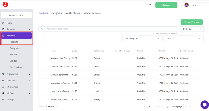209x111 pixels.
Task: Click the Name column header
Action: pos(53,51)
